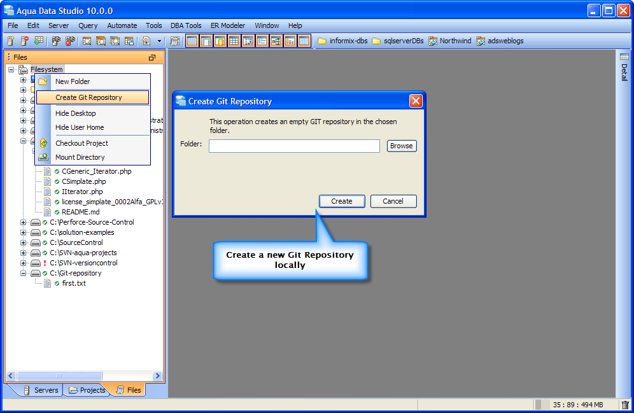Click the horizontal scrollbar right arrow
Viewport: 634px width, 413px height.
click(157, 376)
